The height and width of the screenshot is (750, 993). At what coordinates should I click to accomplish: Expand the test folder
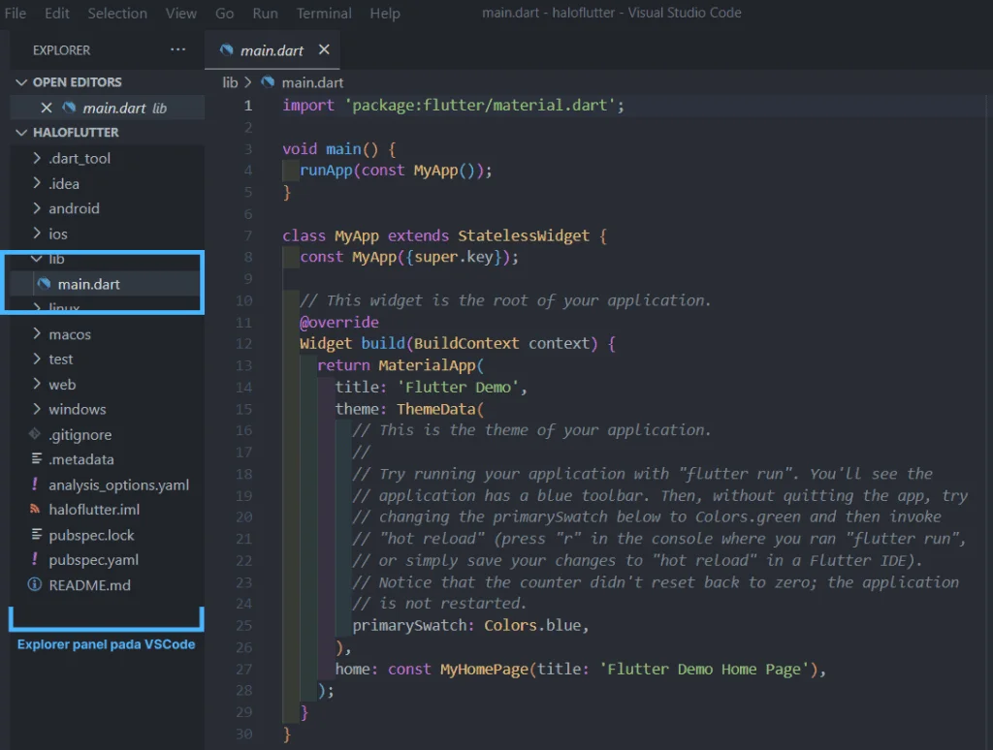tap(61, 359)
